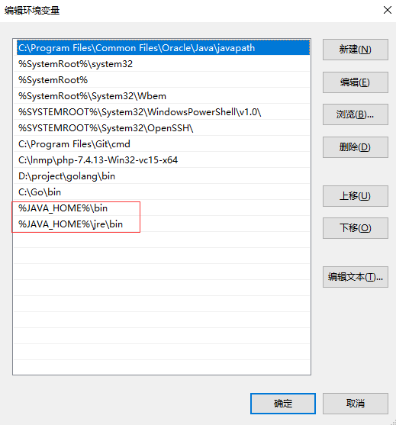This screenshot has width=396, height=425.
Task: Open 编辑文本(T)... text editor
Action: click(x=355, y=277)
